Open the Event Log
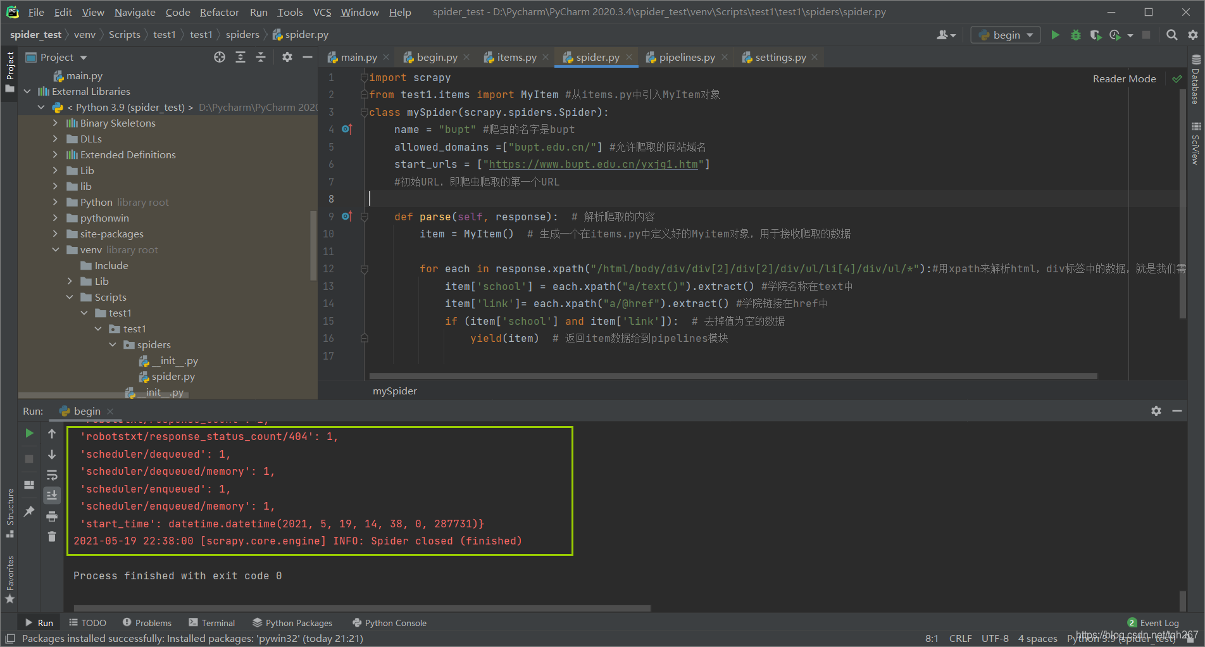Viewport: 1205px width, 647px height. pyautogui.click(x=1153, y=623)
